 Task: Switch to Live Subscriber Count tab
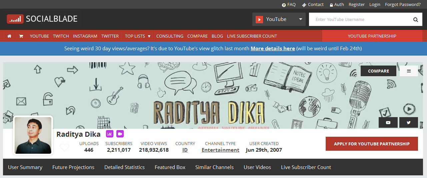(306, 167)
